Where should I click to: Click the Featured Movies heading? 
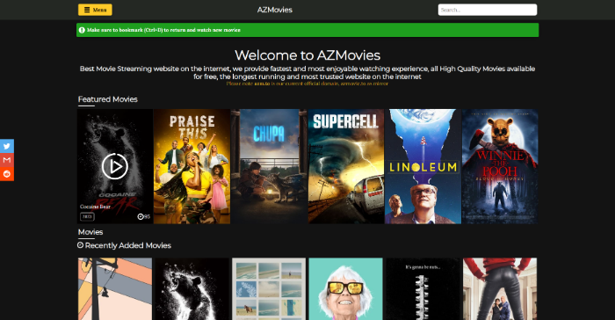(107, 99)
